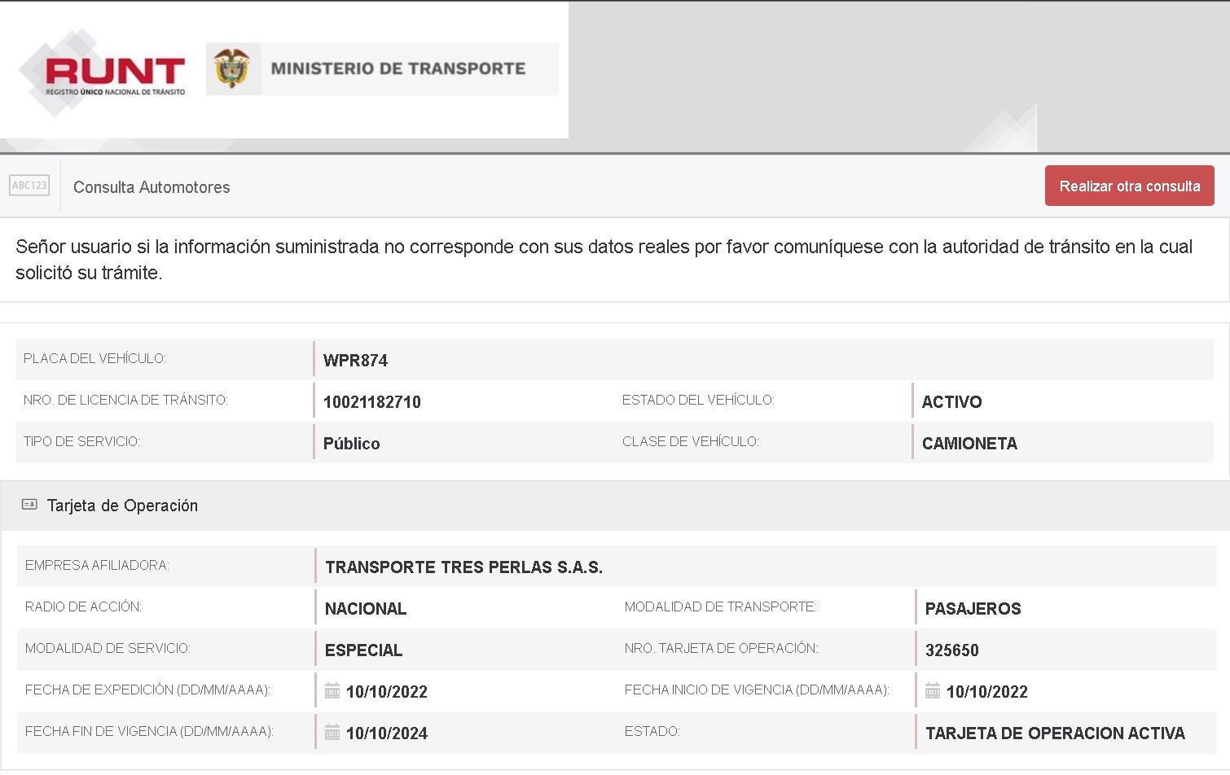The width and height of the screenshot is (1230, 775).
Task: Click the license number 10021182710
Action: point(371,402)
